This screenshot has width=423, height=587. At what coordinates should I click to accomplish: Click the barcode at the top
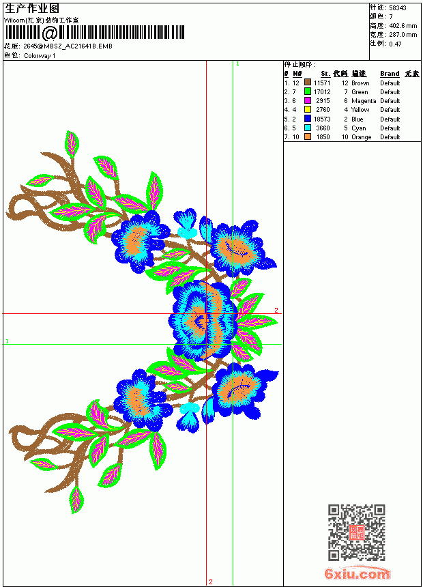95,33
